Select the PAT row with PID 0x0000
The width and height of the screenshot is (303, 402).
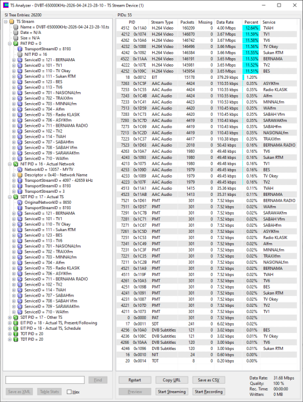coord(207,318)
